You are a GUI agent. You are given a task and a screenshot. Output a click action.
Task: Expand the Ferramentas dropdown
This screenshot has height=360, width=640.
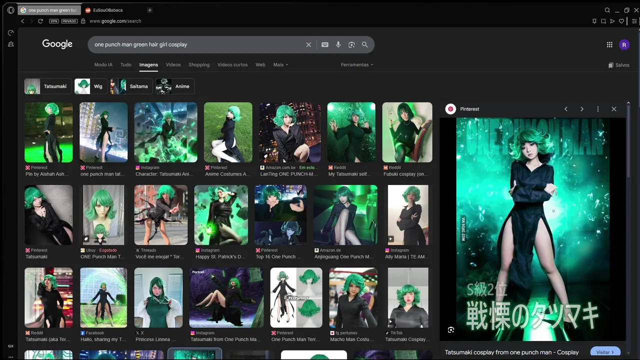357,64
